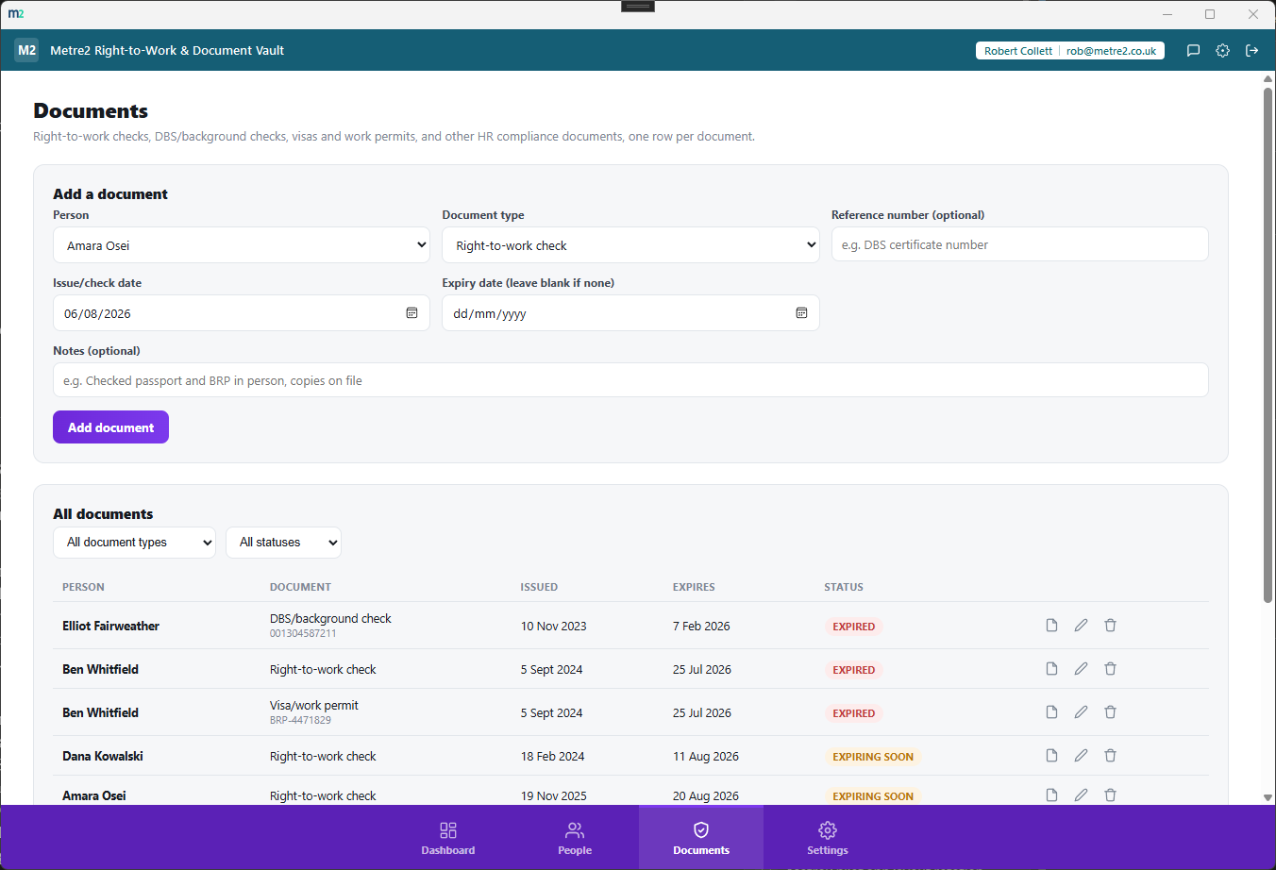
Task: Click the ISSUED column header
Action: tap(539, 587)
